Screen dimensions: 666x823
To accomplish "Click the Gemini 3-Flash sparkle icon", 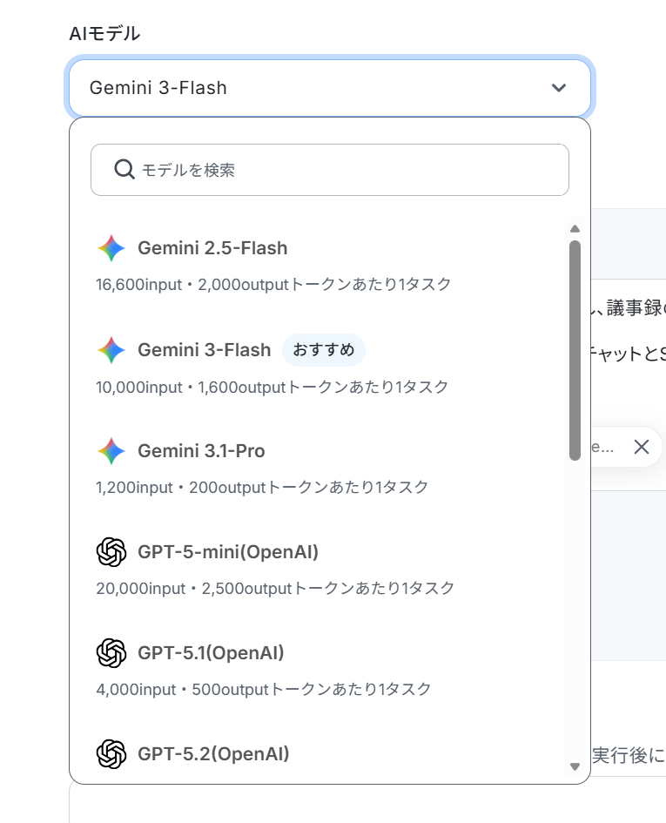I will click(111, 350).
